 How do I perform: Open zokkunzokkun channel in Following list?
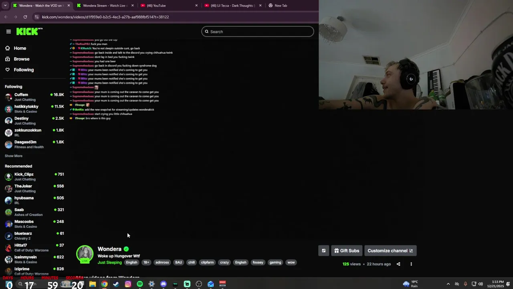click(34, 132)
